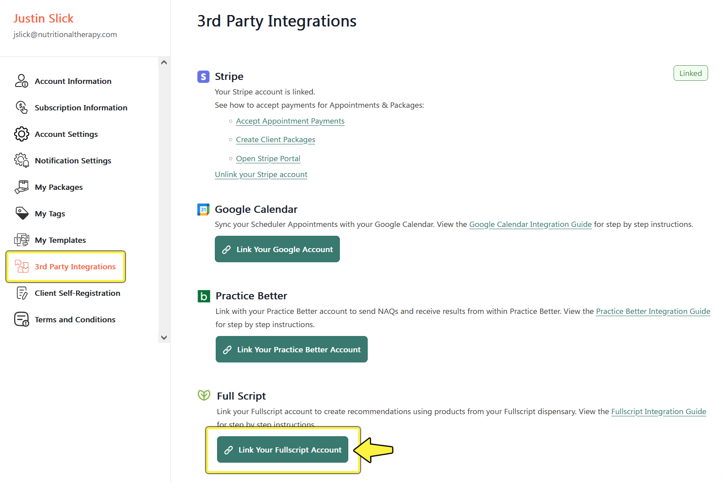Click the Google Calendar logo icon
This screenshot has height=483, width=724.
203,210
